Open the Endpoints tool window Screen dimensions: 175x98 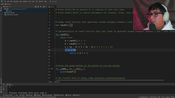click(76, 95)
